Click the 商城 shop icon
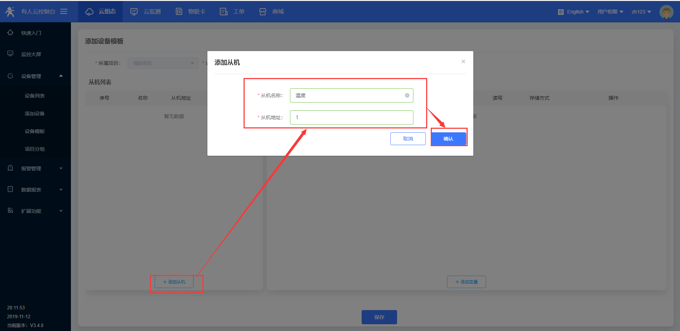Image resolution: width=680 pixels, height=331 pixels. tap(263, 12)
